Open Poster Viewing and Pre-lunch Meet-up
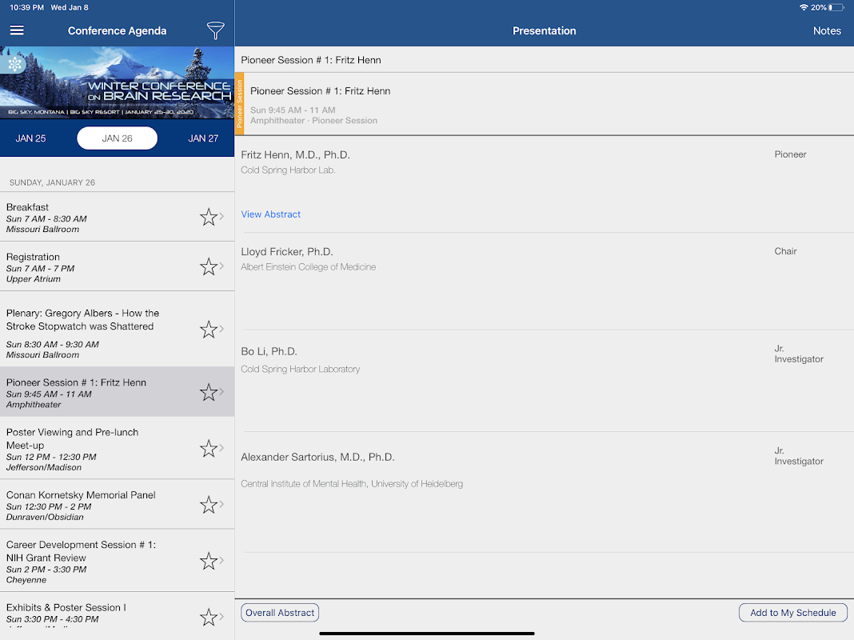Screen dimensions: 854x640 (117, 448)
